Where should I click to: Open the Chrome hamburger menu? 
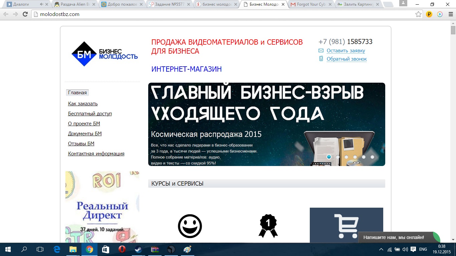450,14
